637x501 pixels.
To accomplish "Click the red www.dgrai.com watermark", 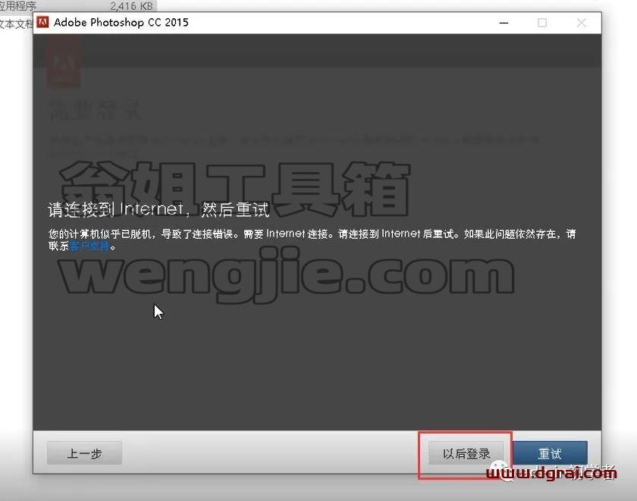I will (551, 473).
